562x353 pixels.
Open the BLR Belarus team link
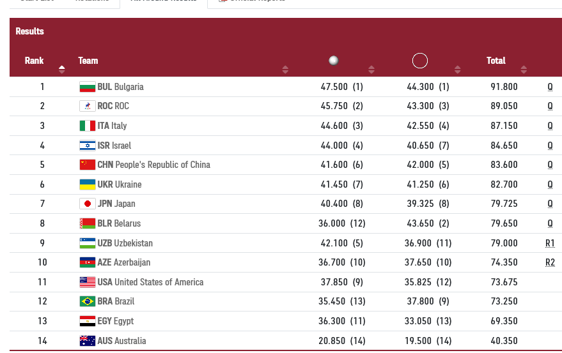[x=119, y=223]
